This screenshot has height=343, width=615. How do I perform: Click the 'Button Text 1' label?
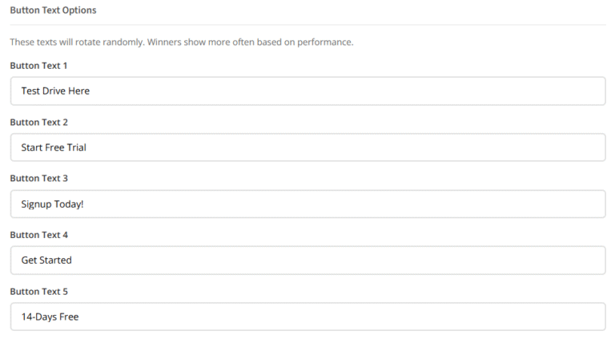click(x=39, y=66)
